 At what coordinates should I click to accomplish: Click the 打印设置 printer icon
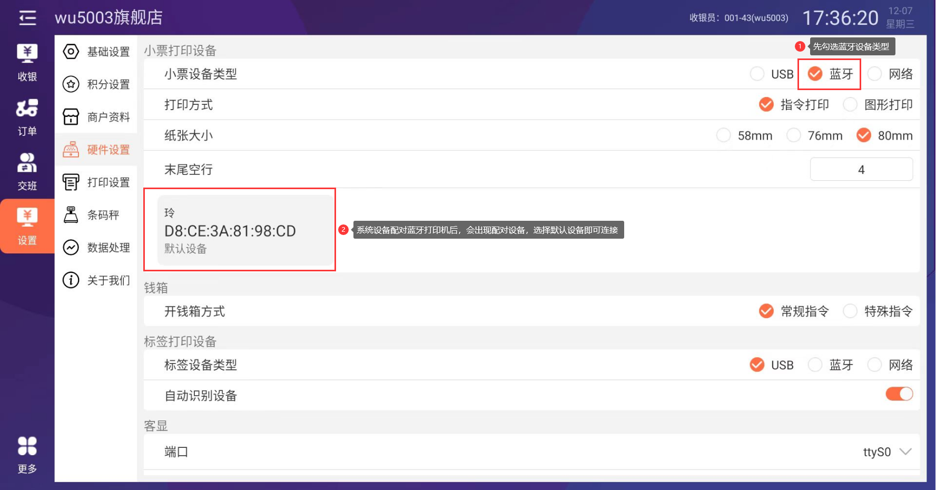point(71,182)
